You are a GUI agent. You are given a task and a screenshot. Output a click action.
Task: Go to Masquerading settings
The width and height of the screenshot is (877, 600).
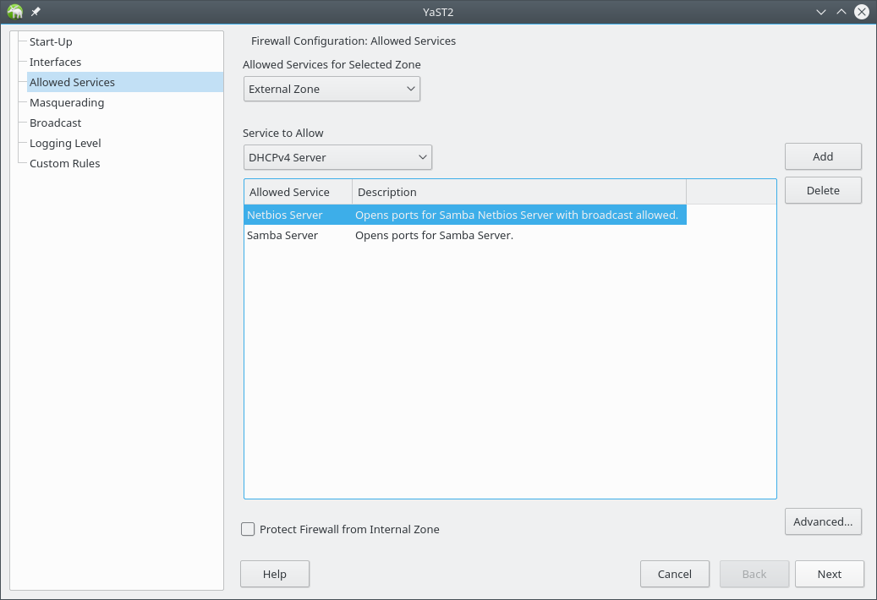[x=67, y=103]
